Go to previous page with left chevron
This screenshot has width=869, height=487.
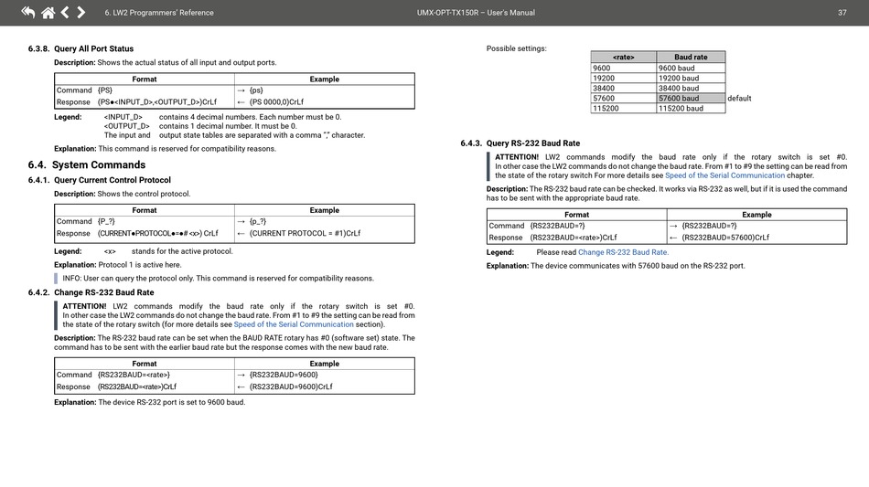click(65, 12)
